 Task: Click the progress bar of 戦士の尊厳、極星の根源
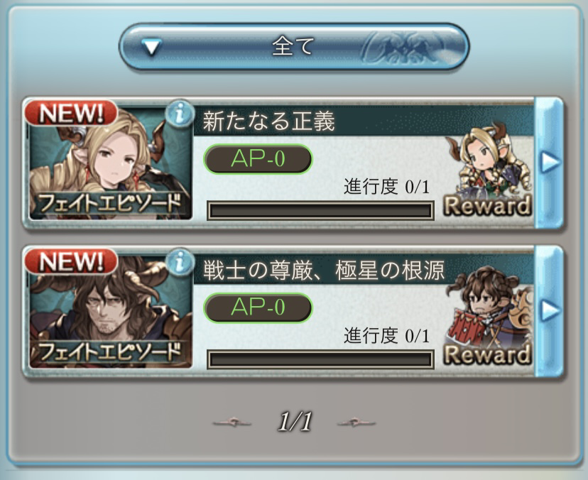(x=320, y=359)
